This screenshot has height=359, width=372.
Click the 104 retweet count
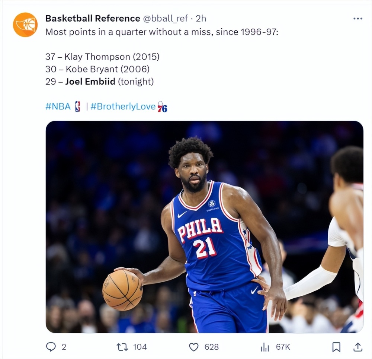(140, 347)
